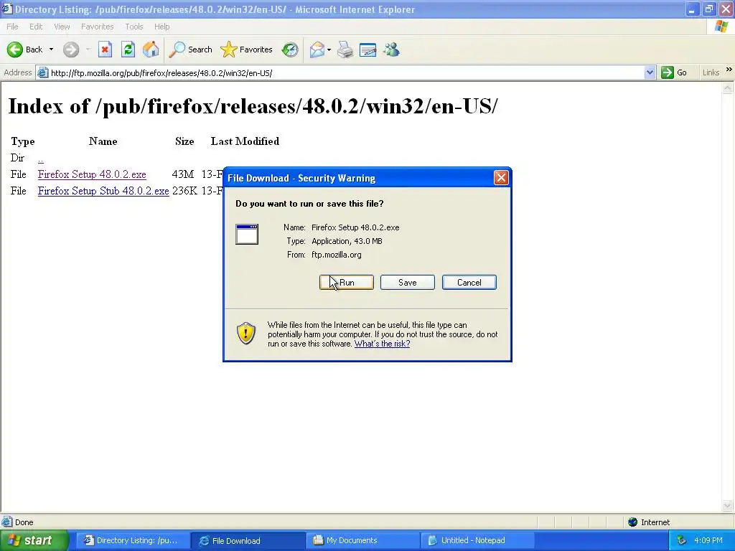Launch the Messenger people icon
The width and height of the screenshot is (735, 551).
tap(391, 50)
